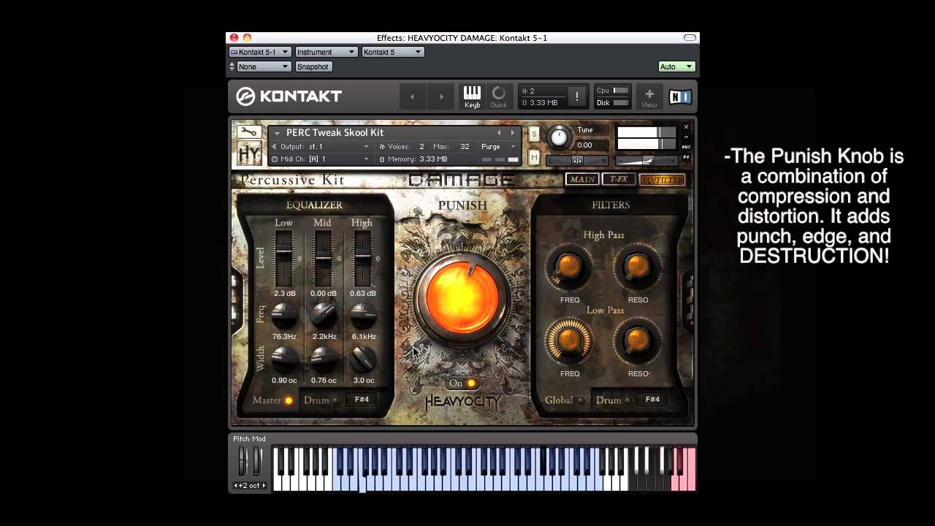Open the Kontakt 5-1 plugin dropdown
The width and height of the screenshot is (935, 526).
(x=260, y=52)
